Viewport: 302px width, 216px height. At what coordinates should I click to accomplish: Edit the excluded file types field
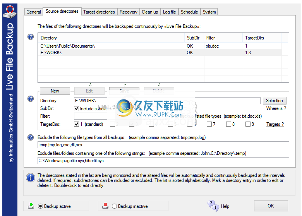point(163,145)
